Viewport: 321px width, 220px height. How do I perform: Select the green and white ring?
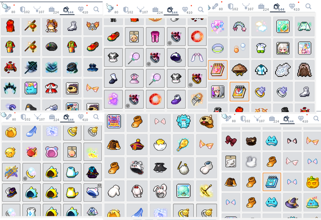tap(217, 48)
